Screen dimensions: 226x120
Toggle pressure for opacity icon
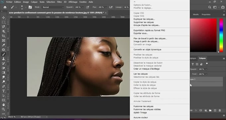87,7
